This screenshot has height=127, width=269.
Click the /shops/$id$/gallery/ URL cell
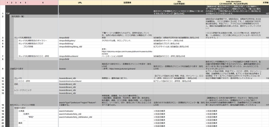point(80,41)
